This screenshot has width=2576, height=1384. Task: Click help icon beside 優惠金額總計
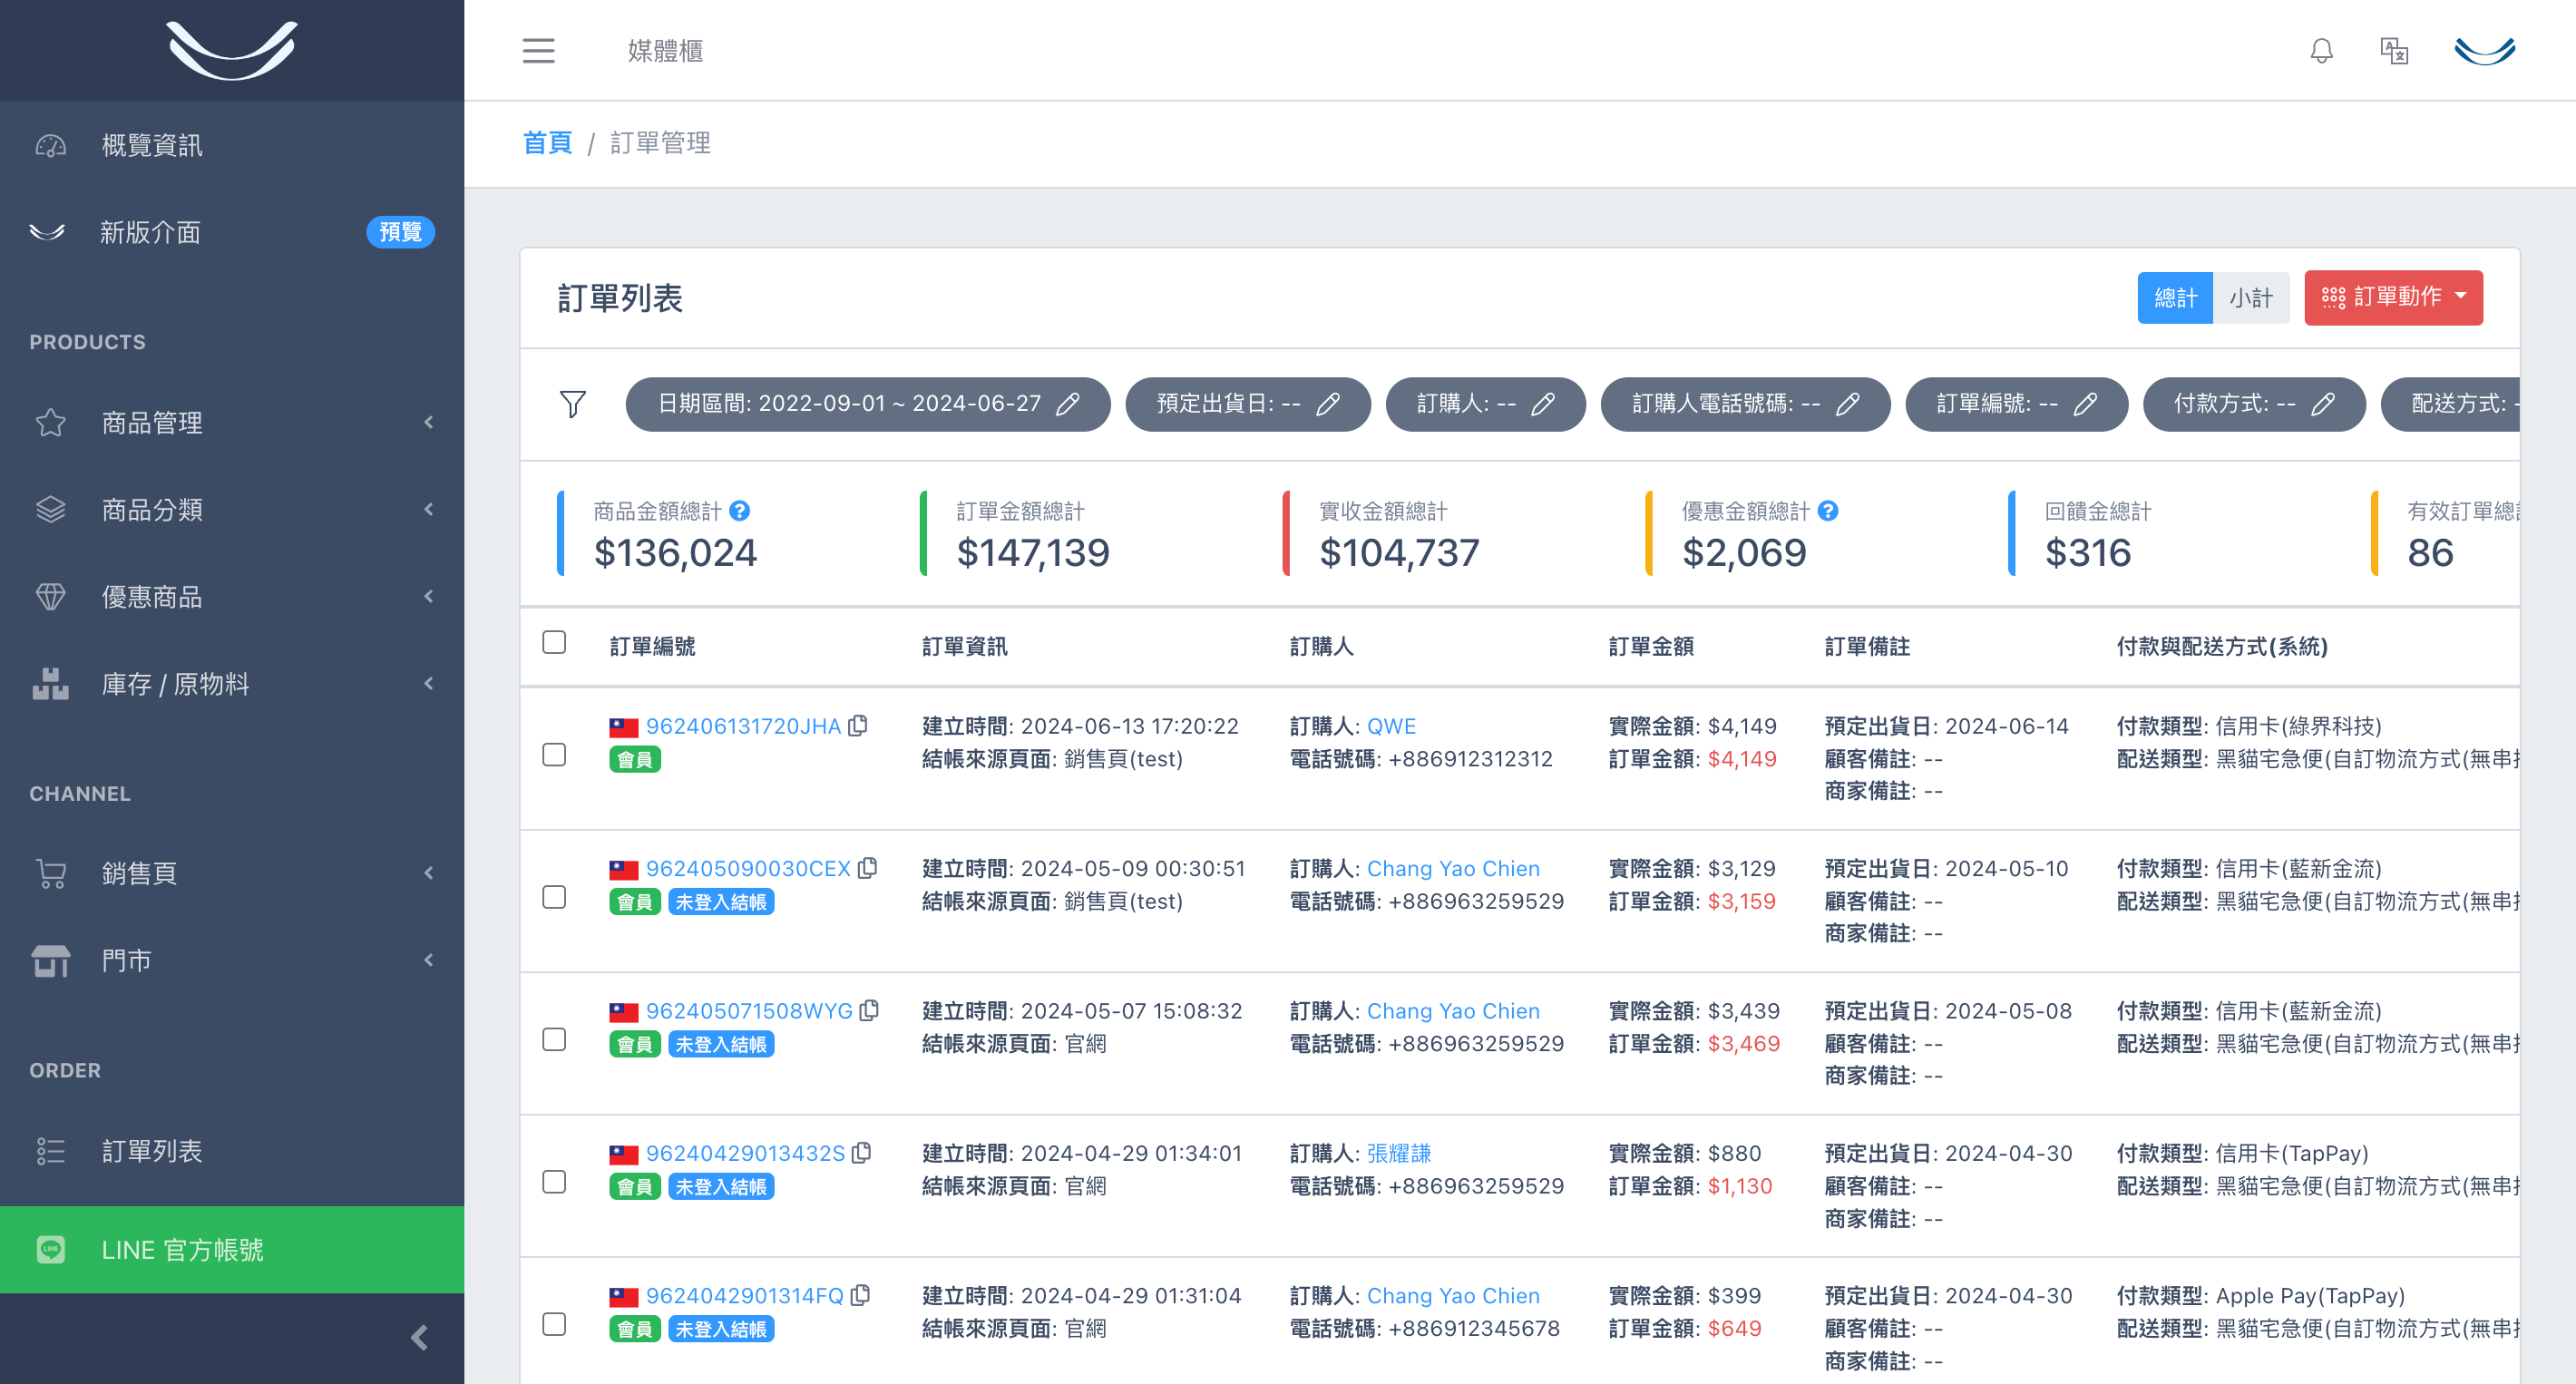(1827, 511)
